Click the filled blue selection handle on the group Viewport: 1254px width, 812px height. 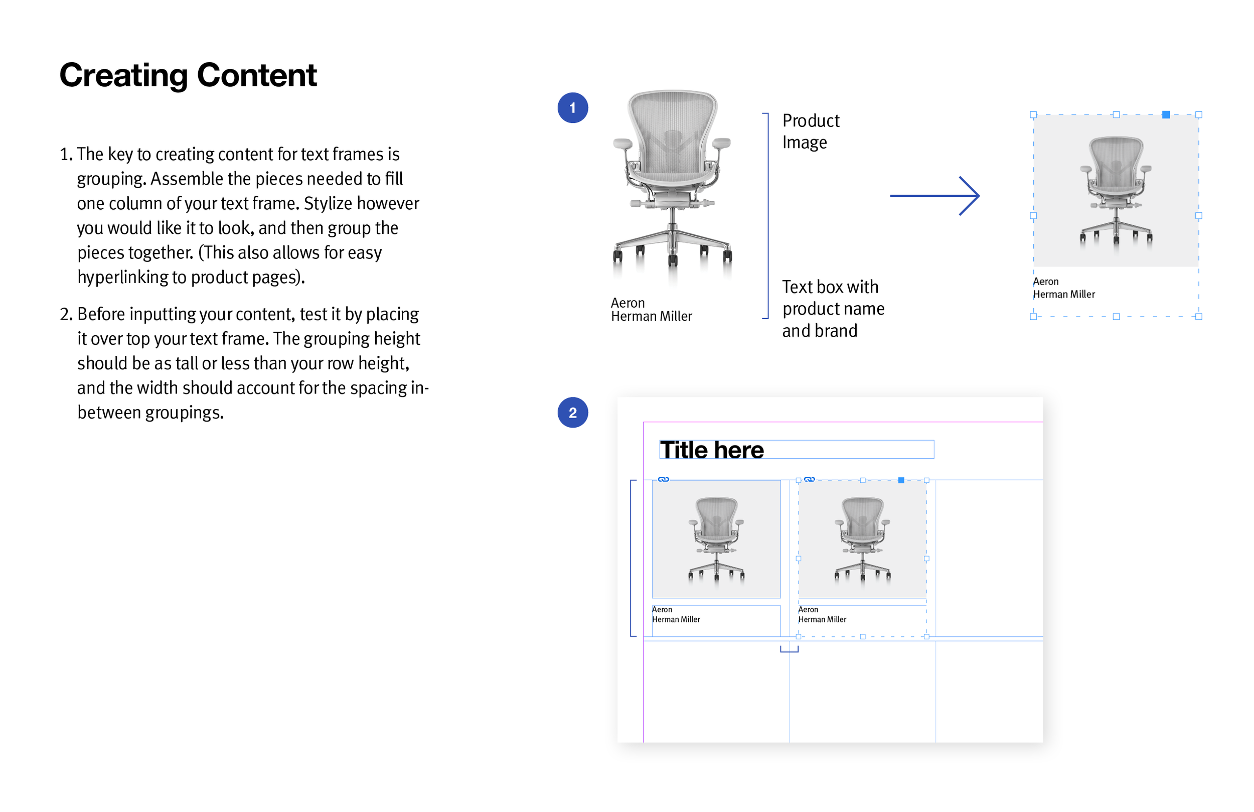click(1166, 115)
